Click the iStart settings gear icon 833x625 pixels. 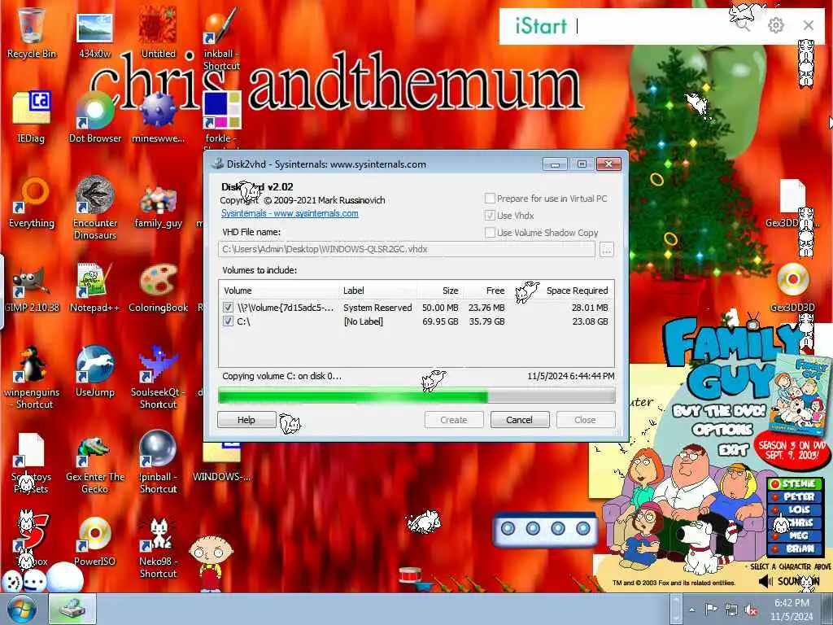click(775, 25)
